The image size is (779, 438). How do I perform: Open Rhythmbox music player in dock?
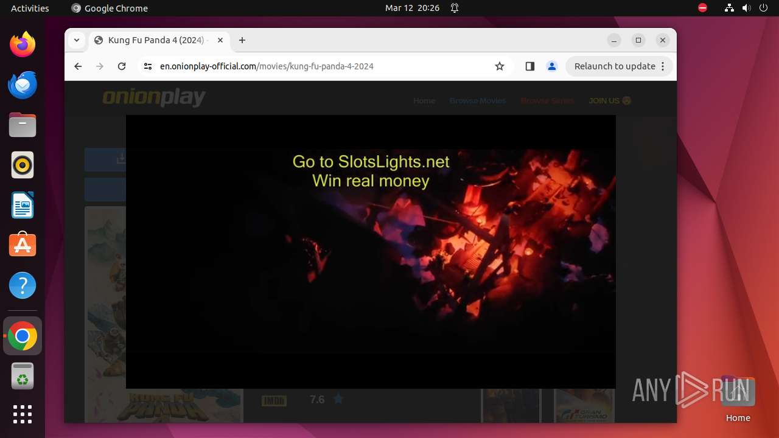click(23, 165)
